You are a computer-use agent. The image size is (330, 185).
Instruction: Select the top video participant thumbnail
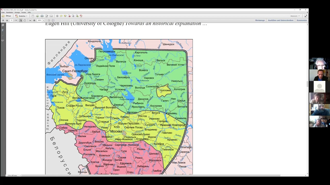pyautogui.click(x=319, y=64)
